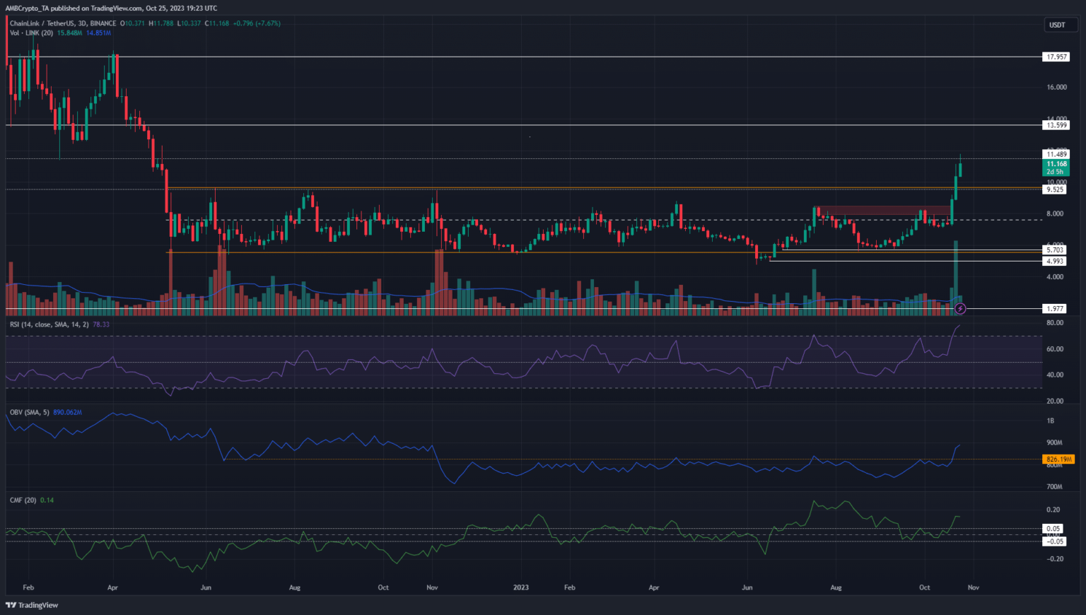Click the green current price 11.168 label
The height and width of the screenshot is (615, 1086).
click(x=1056, y=164)
